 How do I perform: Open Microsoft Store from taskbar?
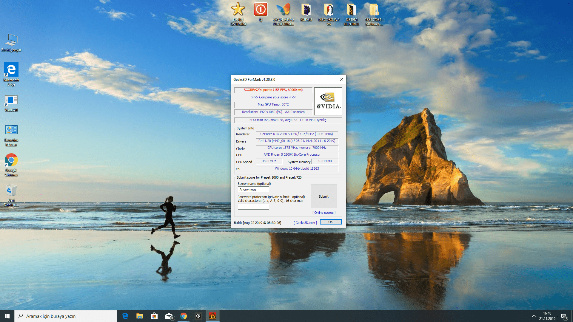154,316
